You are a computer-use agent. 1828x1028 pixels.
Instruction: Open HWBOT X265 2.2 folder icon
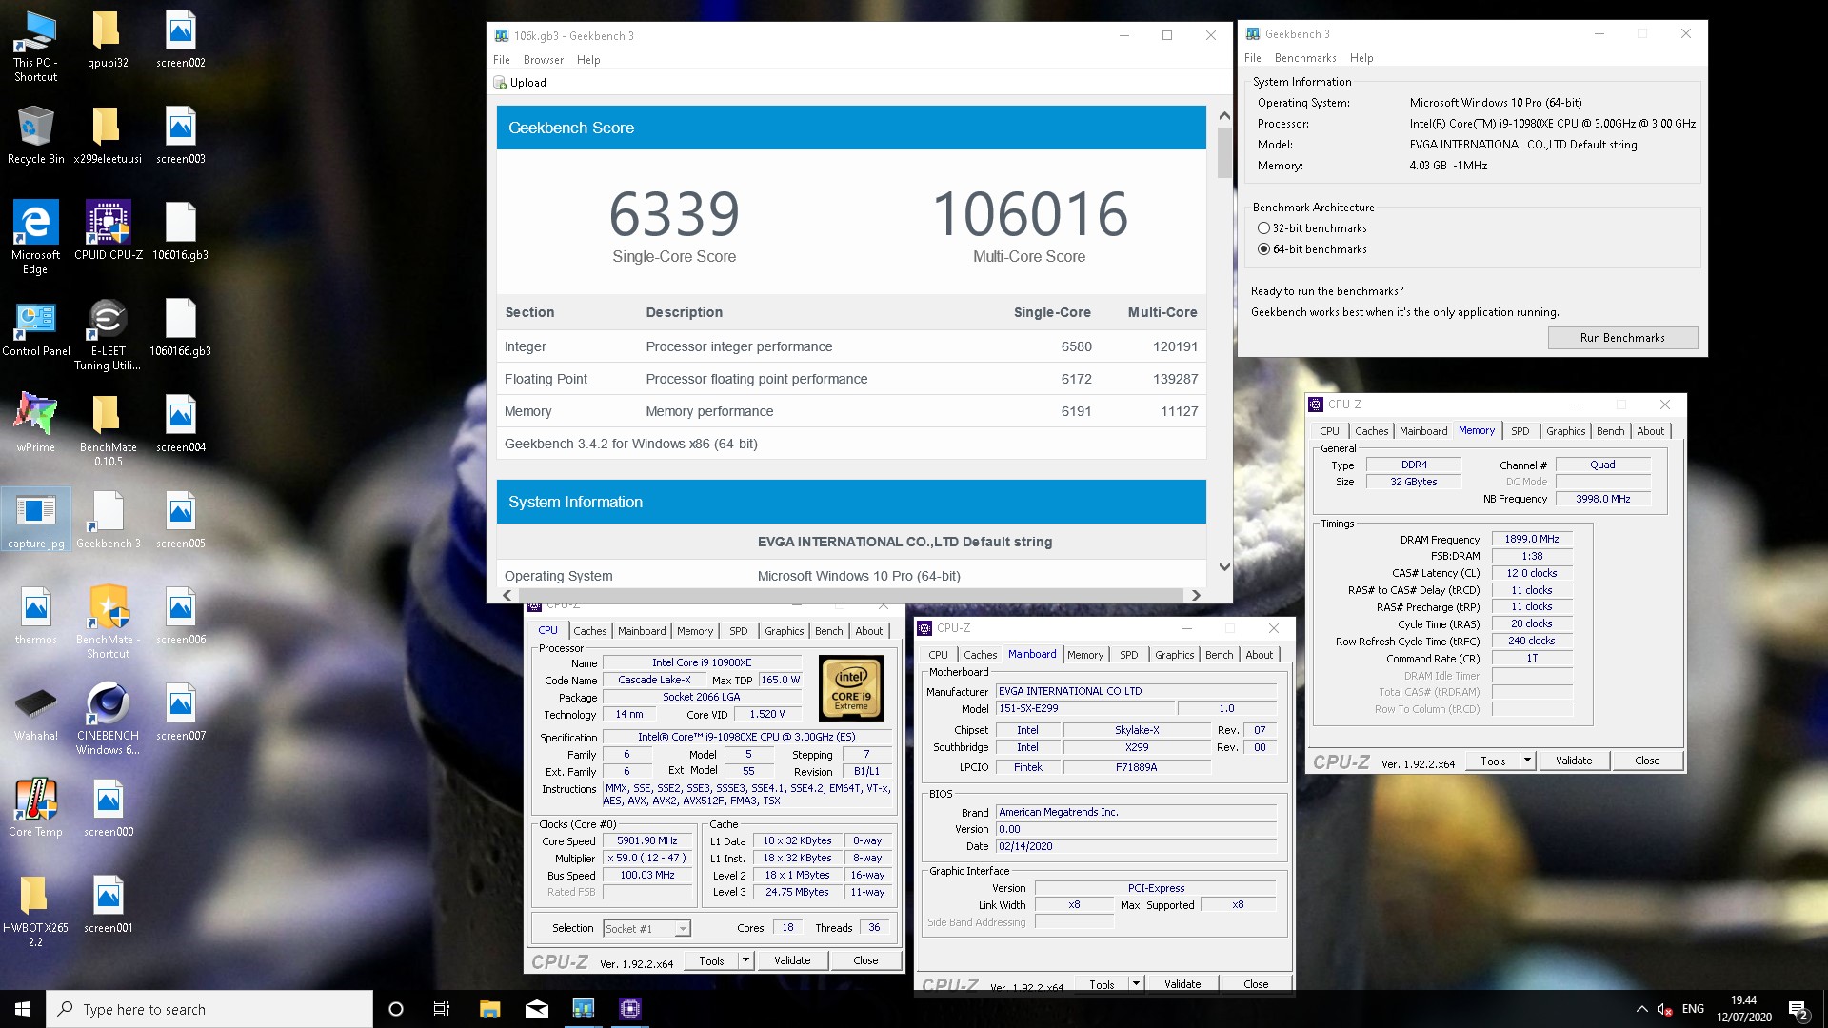coord(35,911)
